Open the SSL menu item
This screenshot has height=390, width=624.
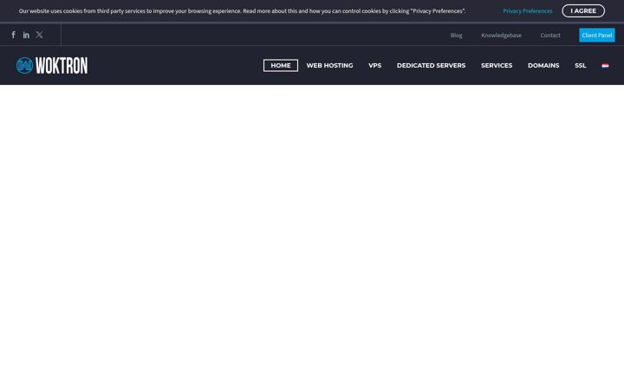tap(580, 65)
